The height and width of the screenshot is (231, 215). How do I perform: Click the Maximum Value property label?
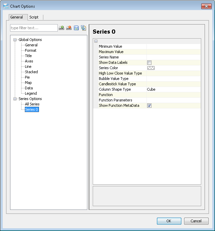click(111, 52)
